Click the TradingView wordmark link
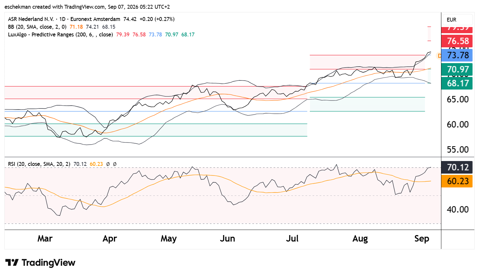 [x=48, y=263]
